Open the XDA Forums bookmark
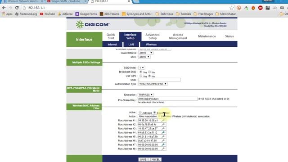This screenshot has width=288, height=162. tap(109, 14)
